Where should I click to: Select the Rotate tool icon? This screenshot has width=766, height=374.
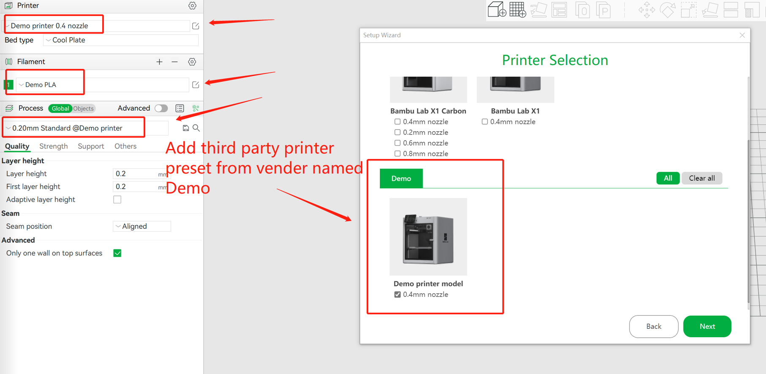[x=668, y=10]
